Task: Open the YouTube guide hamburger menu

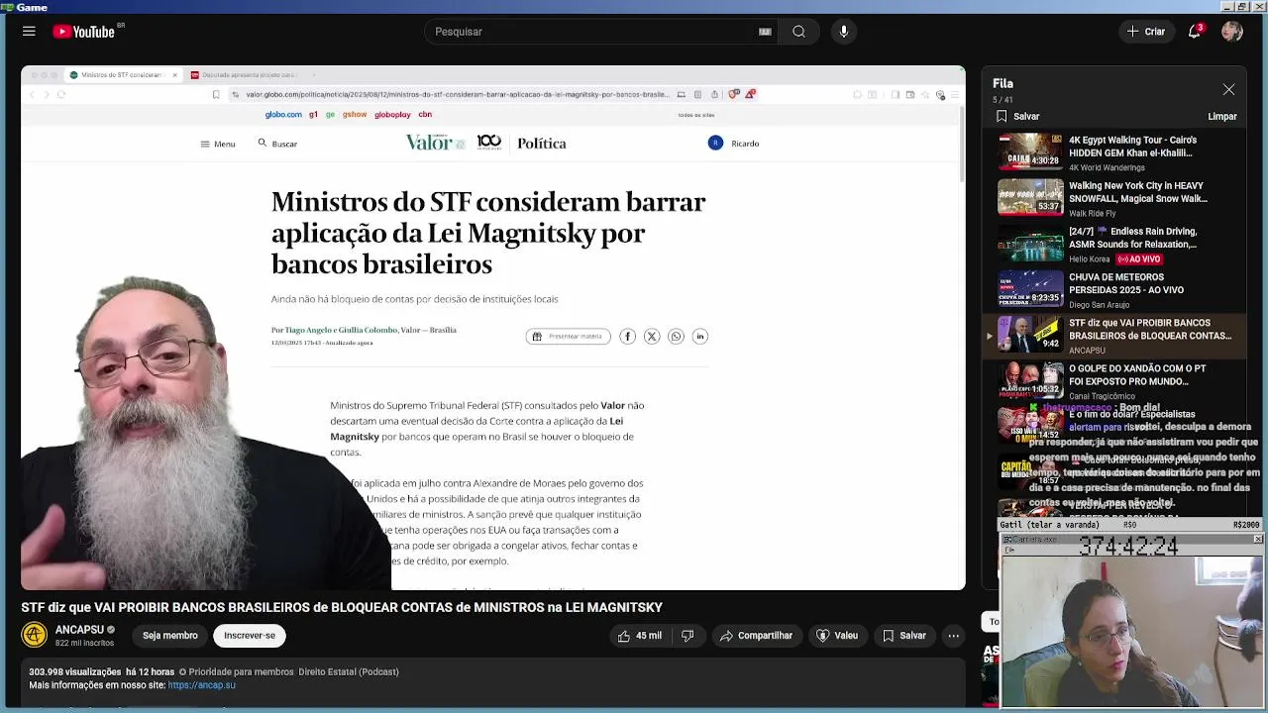Action: click(29, 32)
